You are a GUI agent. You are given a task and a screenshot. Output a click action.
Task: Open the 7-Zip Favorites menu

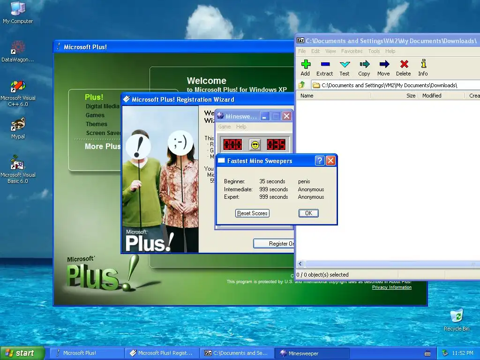352,51
